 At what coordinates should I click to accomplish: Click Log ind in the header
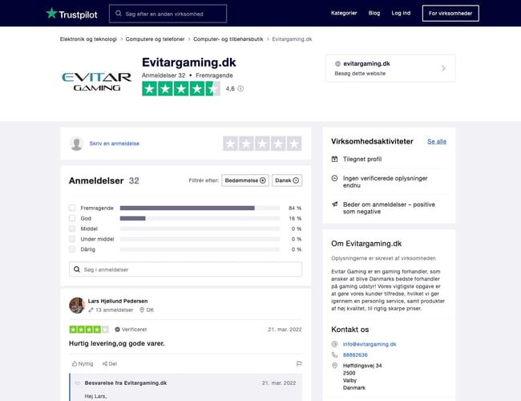(401, 13)
